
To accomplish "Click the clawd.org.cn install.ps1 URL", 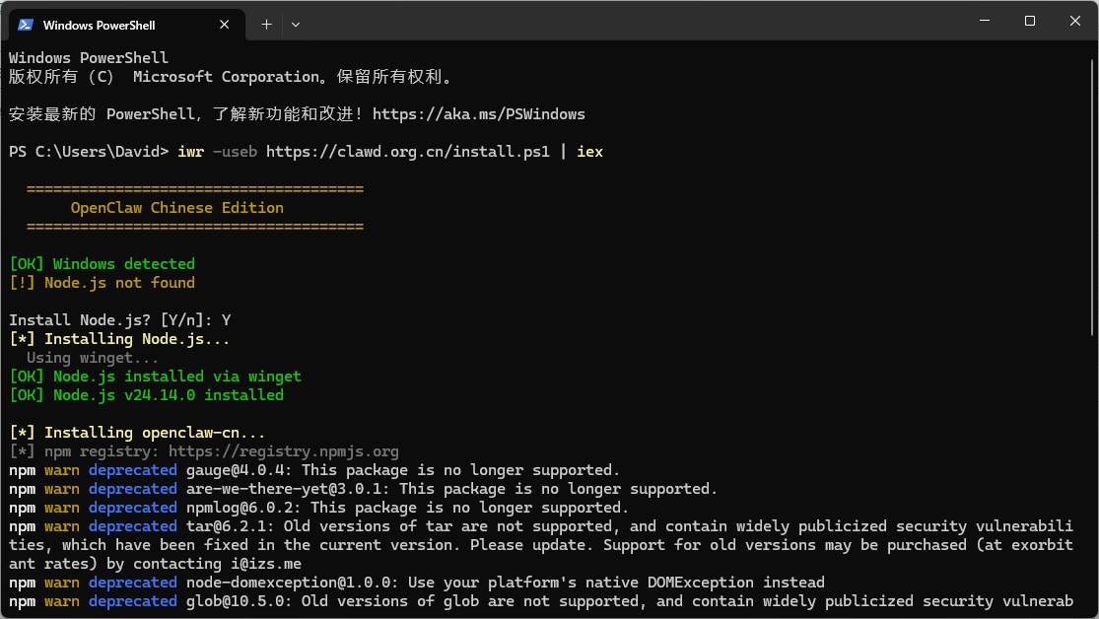I will [408, 152].
